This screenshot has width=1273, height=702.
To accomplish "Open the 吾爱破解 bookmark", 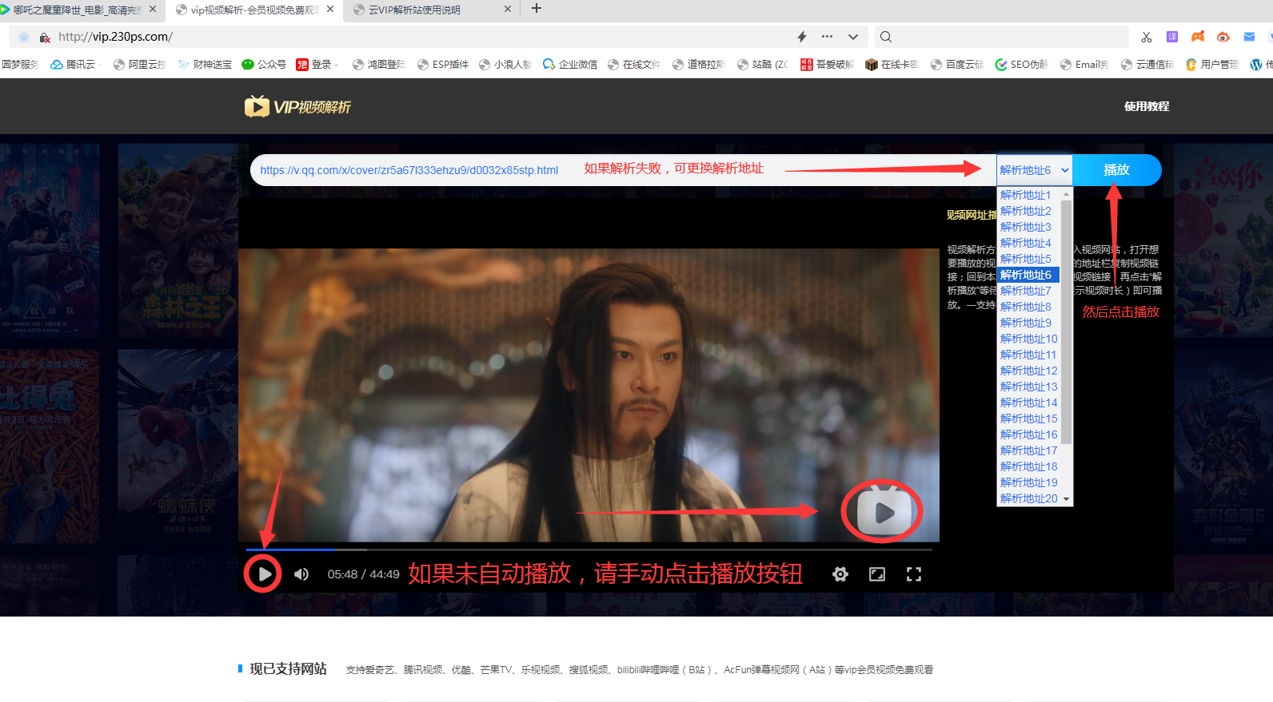I will 828,65.
